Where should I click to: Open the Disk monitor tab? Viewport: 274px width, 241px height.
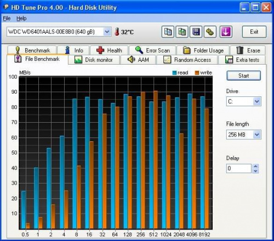point(94,60)
